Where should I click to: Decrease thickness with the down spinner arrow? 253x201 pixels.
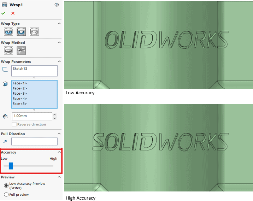coord(54,118)
